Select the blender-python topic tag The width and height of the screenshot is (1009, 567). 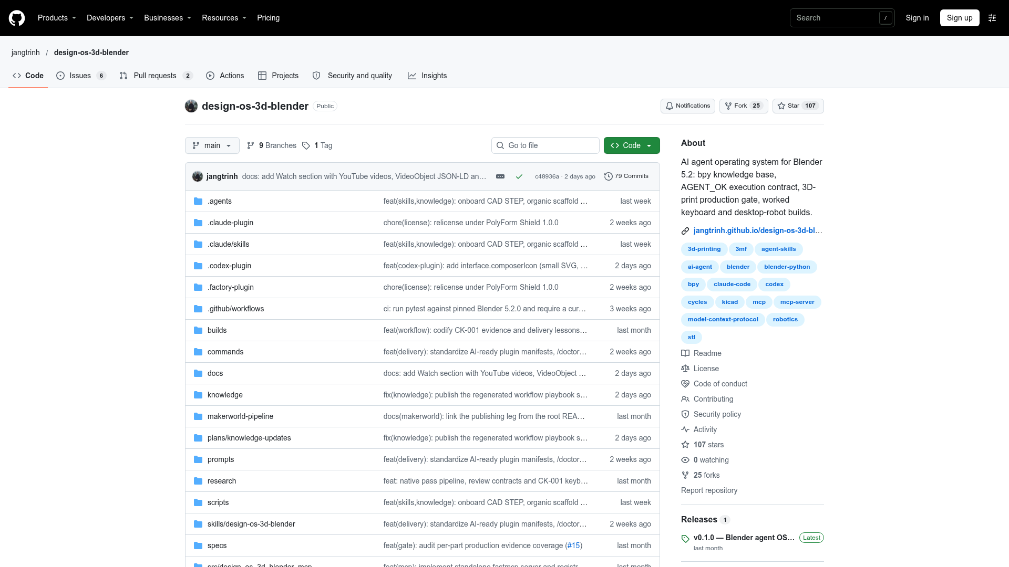coord(787,267)
